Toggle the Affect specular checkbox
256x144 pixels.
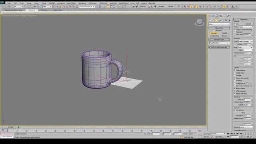(x=235, y=91)
